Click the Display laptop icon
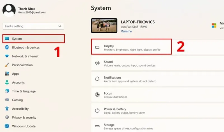 tap(97, 47)
